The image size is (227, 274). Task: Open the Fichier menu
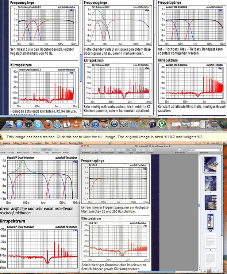coord(16,143)
